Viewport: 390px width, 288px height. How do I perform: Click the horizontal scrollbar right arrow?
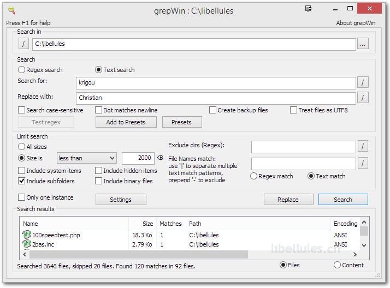(x=355, y=254)
